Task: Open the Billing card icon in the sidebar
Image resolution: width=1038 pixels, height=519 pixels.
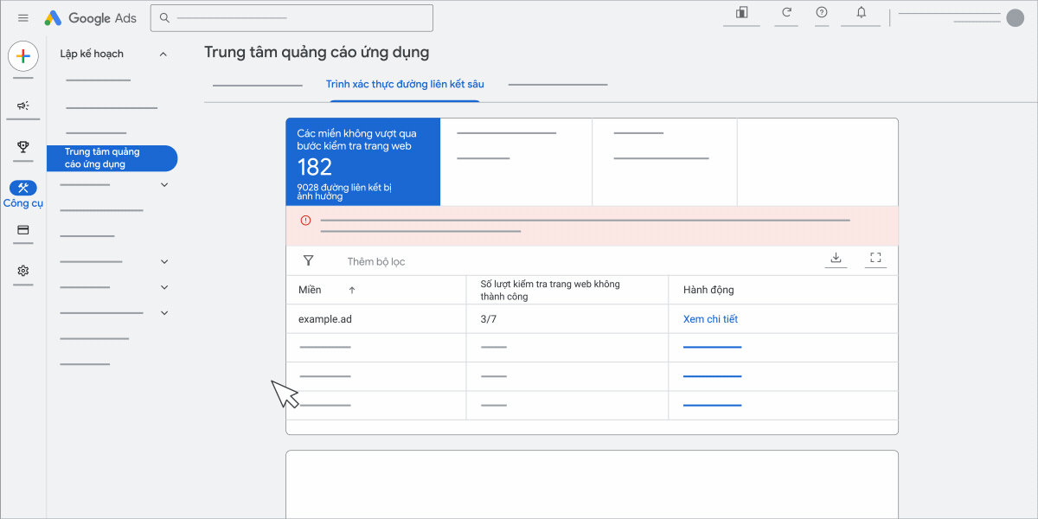Action: [x=22, y=230]
